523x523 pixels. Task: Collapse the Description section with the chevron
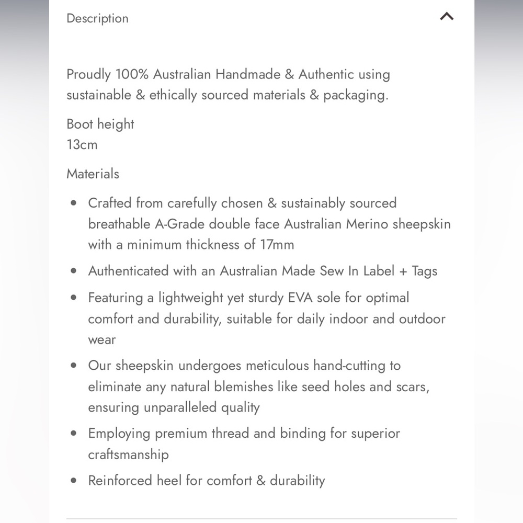point(447,16)
